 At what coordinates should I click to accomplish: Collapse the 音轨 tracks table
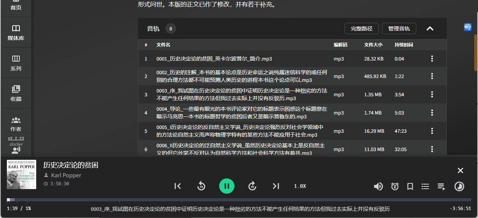430,29
